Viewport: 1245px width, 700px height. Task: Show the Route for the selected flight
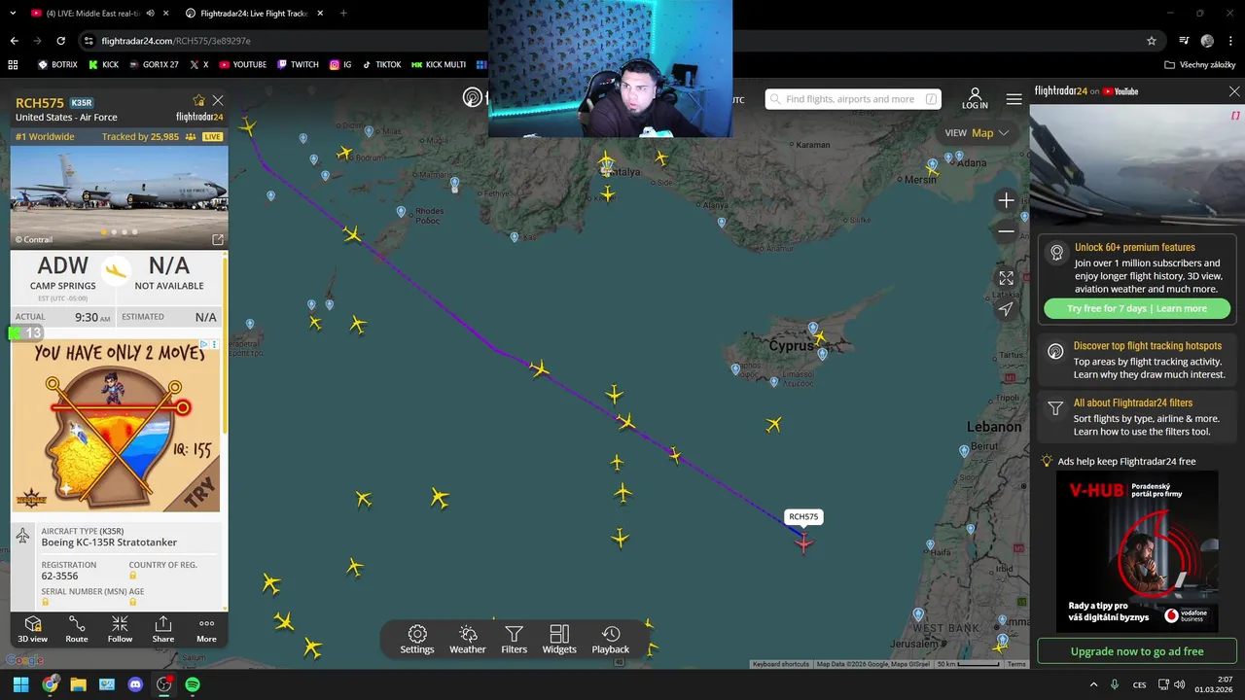coord(77,629)
